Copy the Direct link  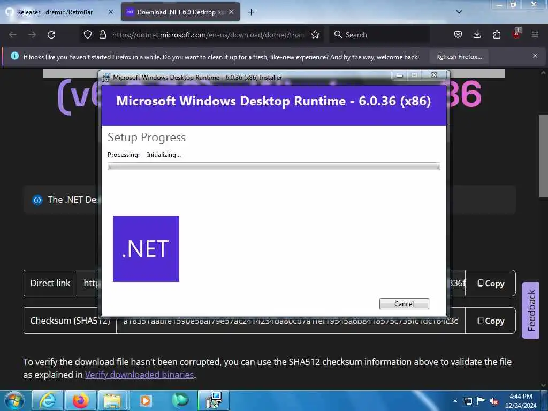pos(491,284)
